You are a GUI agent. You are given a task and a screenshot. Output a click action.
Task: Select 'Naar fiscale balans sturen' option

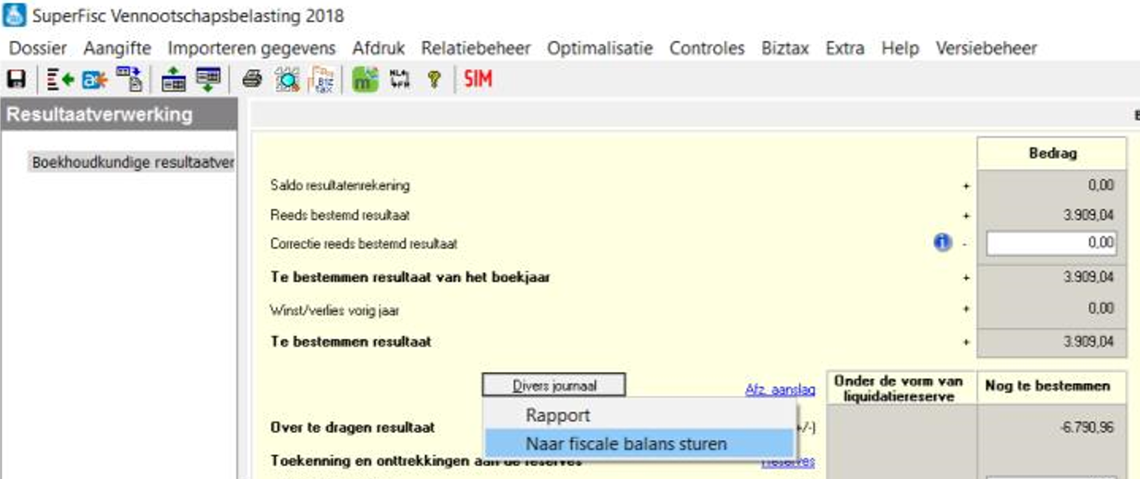pyautogui.click(x=626, y=444)
